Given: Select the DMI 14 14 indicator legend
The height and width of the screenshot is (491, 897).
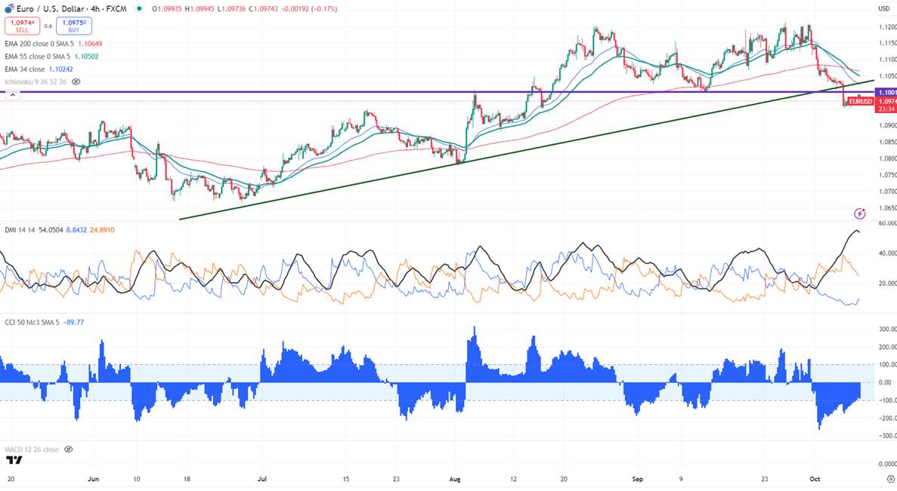Looking at the screenshot, I should click(x=20, y=230).
